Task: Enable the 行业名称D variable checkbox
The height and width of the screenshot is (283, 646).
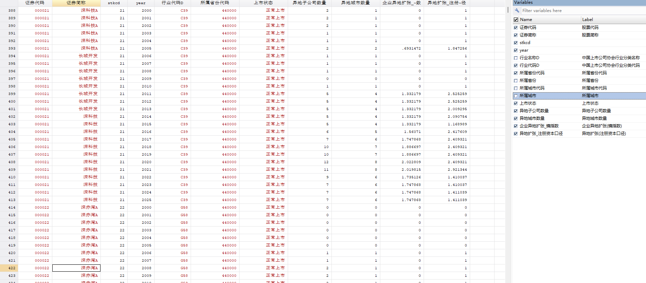Action: coord(516,58)
